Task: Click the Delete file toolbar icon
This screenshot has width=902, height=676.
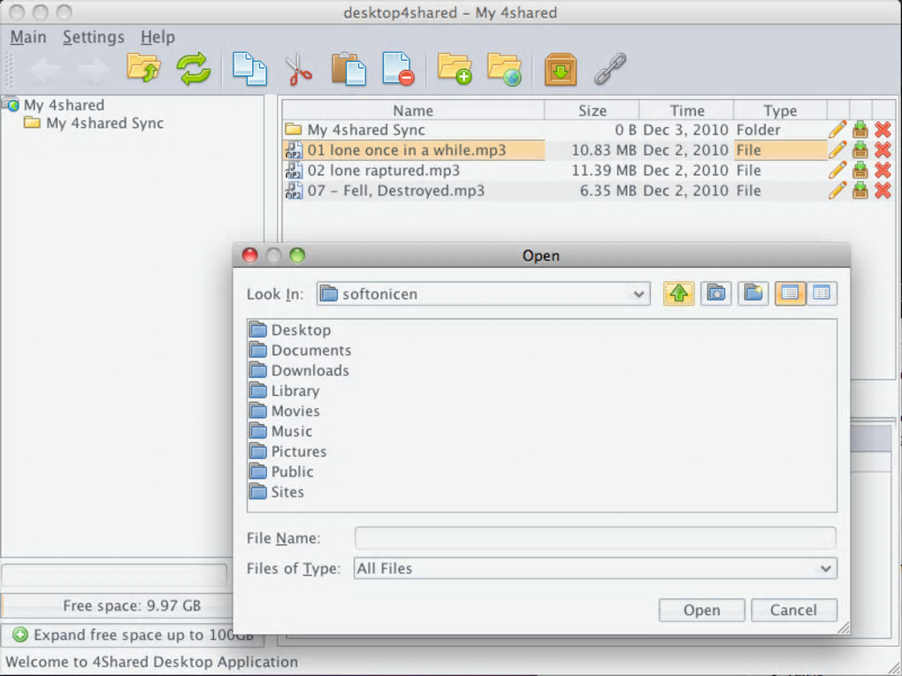Action: click(398, 69)
